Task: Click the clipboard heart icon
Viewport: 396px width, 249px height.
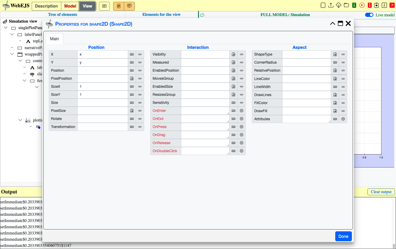Action: click(377, 5)
